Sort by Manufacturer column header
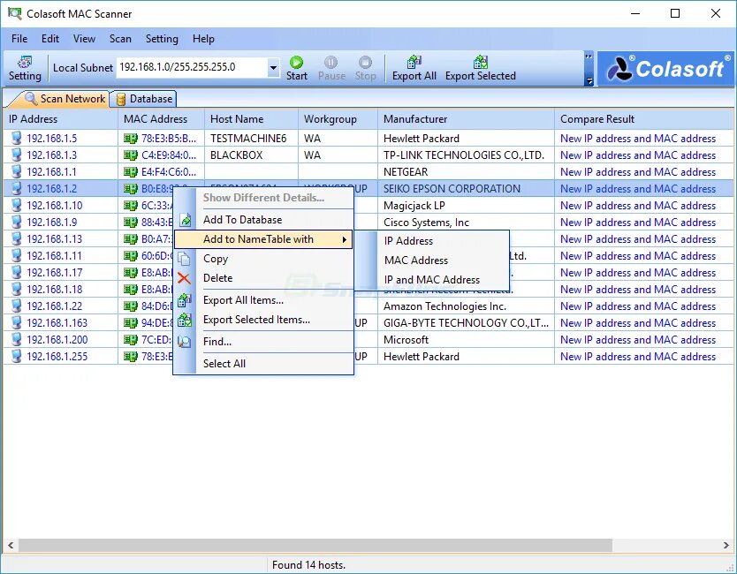Screen dimensions: 737x574 tap(467, 119)
